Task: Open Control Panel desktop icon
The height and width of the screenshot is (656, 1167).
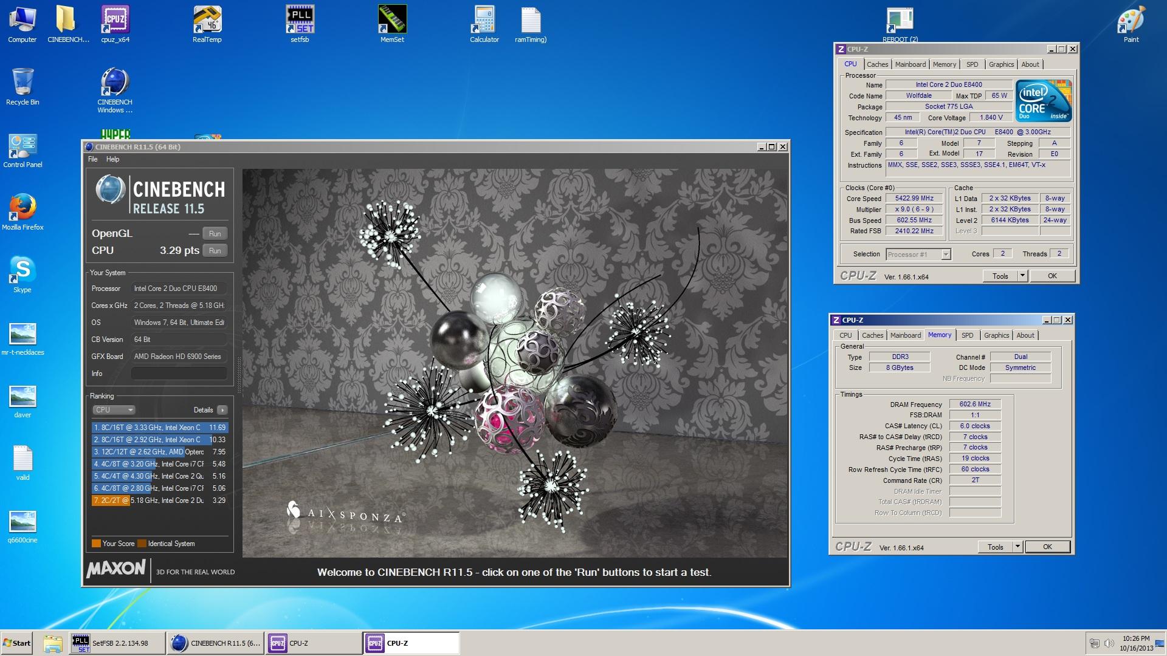Action: 22,150
